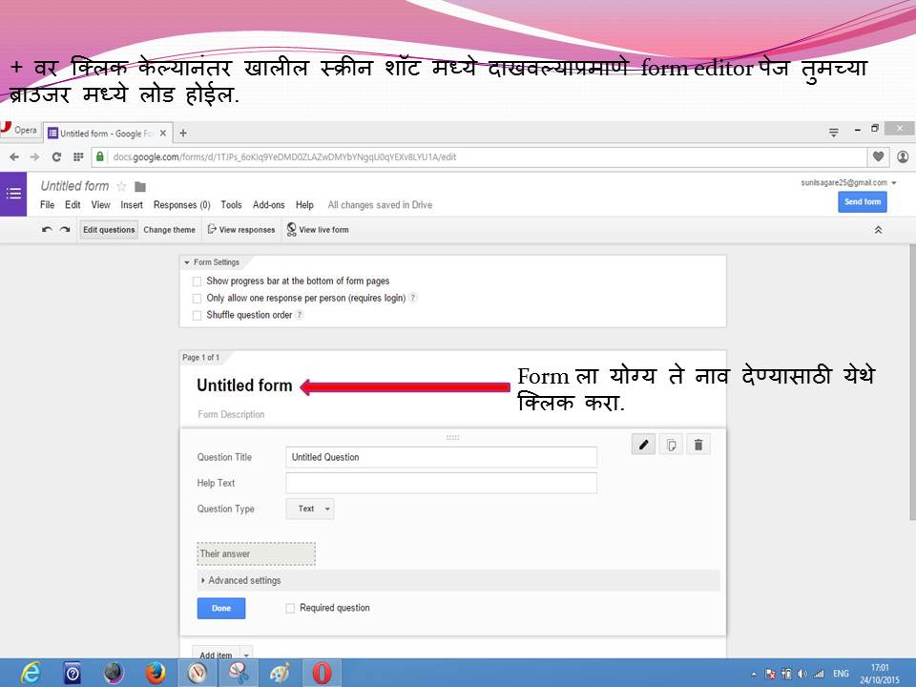Open account dropdown next to email
Viewport: 916px width, 687px height.
pos(894,183)
